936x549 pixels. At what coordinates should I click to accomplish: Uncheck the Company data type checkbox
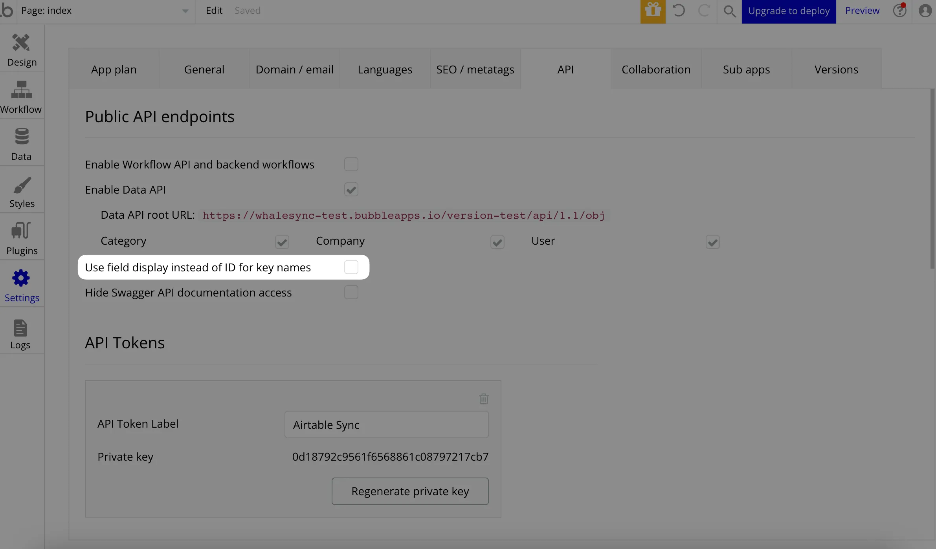(497, 242)
